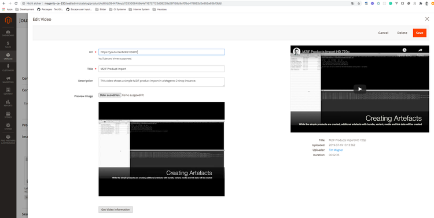Open Dashboard in the admin sidebar

point(8,34)
